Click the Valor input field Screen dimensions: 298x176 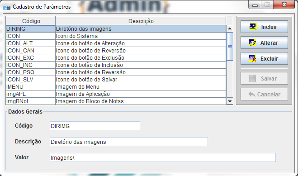coord(163,157)
